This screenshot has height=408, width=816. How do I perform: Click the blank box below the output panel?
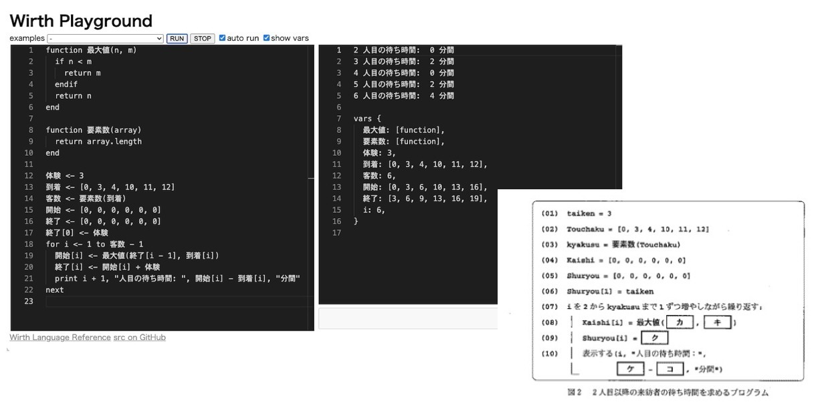coord(407,318)
